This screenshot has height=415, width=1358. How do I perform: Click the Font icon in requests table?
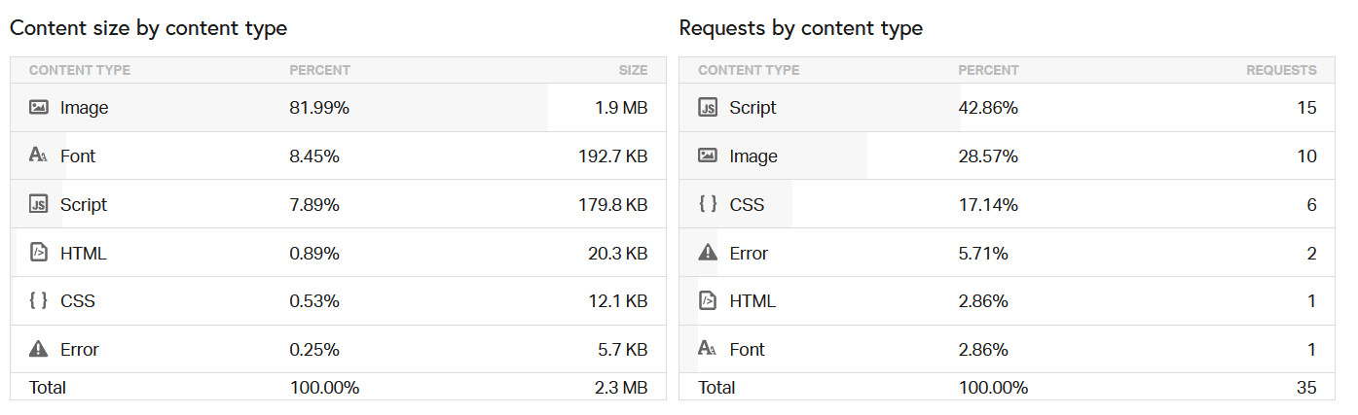point(708,349)
